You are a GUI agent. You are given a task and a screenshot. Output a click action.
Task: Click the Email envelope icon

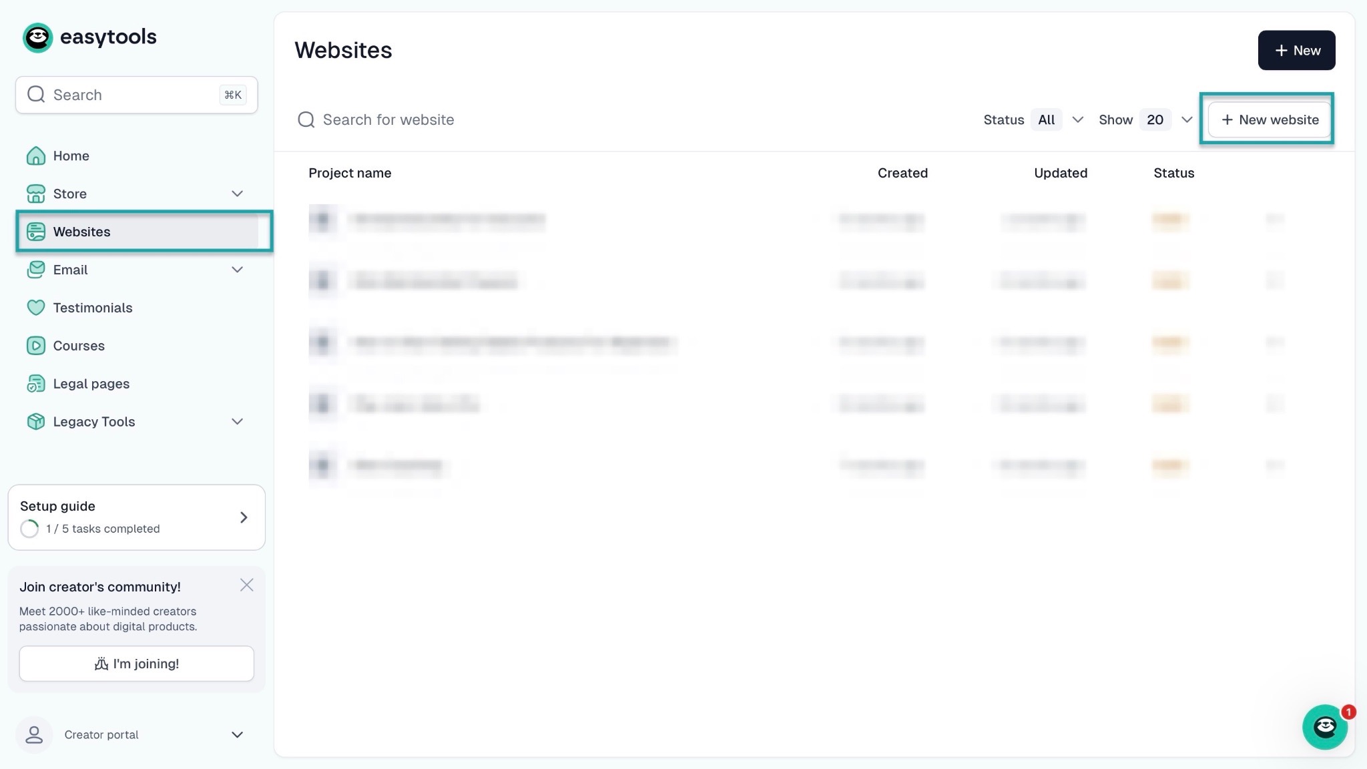[x=35, y=270]
